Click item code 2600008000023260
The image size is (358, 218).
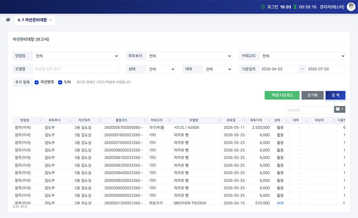pos(124,150)
